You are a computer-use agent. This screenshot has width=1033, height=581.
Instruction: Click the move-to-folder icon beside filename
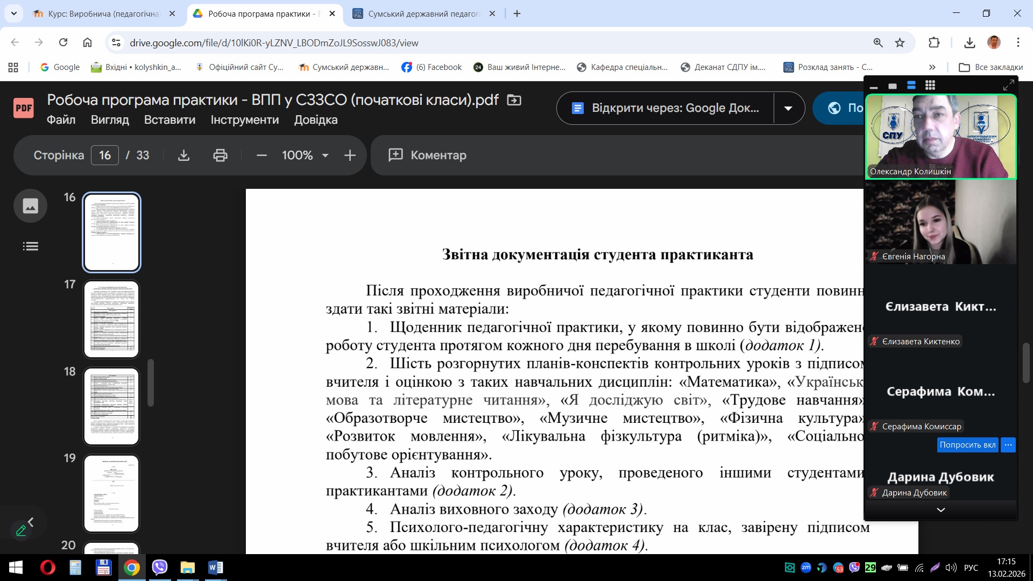[514, 100]
